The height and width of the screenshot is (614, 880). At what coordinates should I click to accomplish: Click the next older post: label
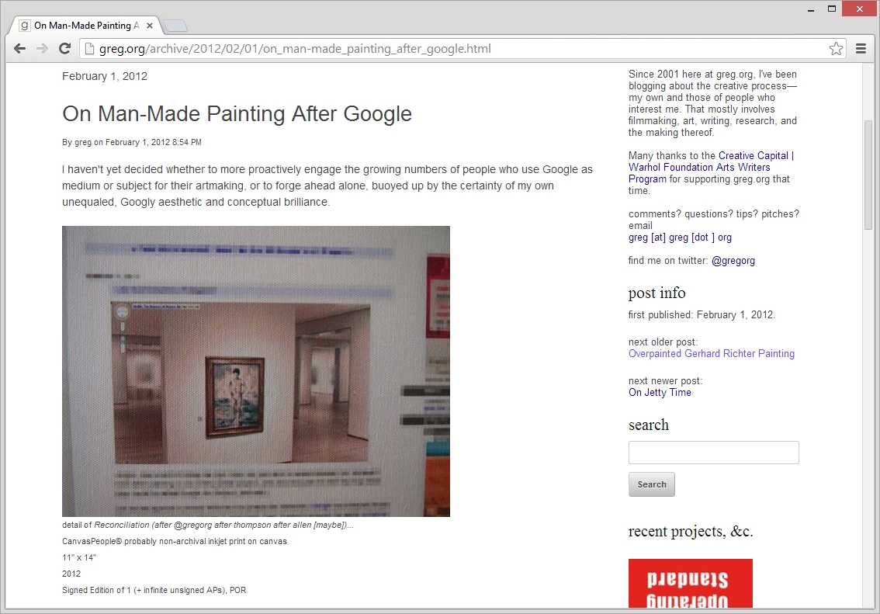pos(663,342)
